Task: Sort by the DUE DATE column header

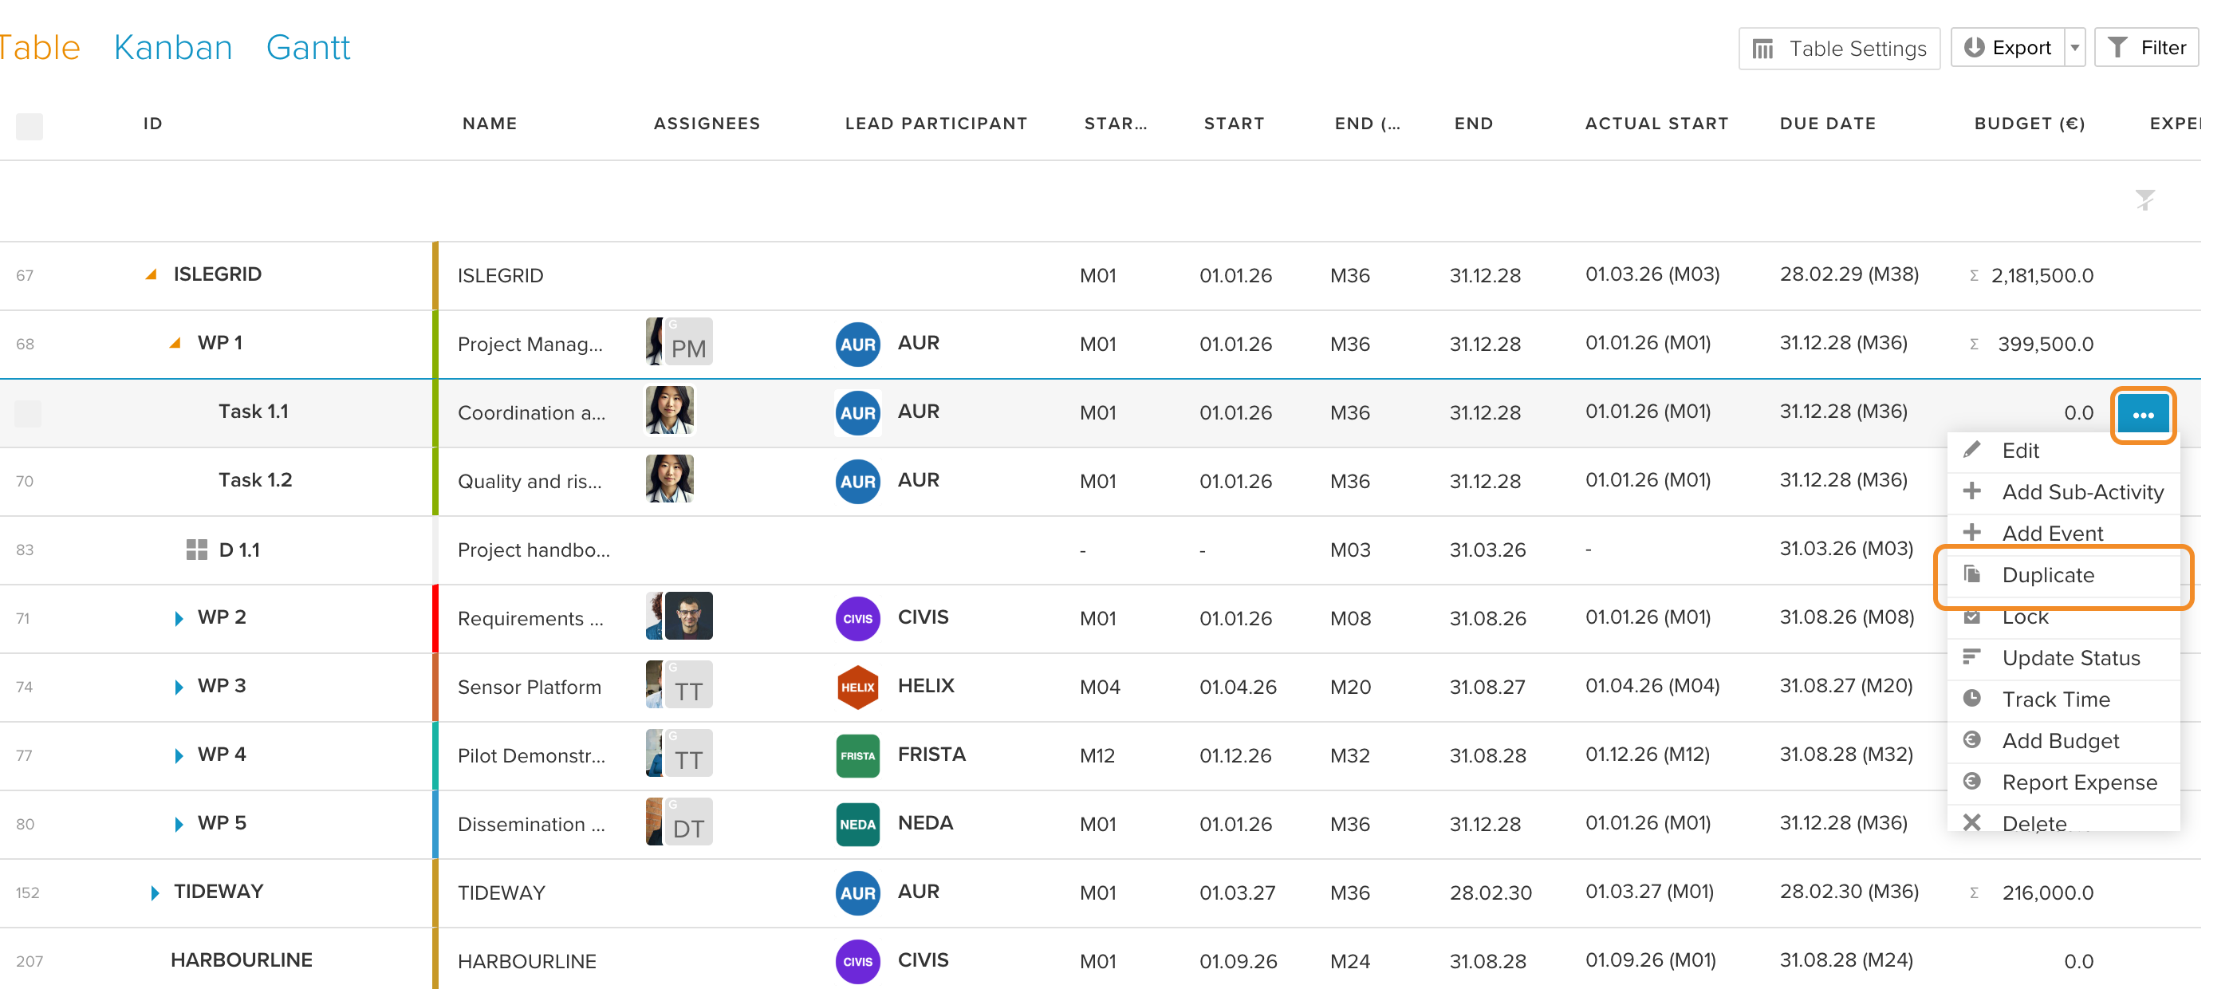Action: (x=1827, y=123)
